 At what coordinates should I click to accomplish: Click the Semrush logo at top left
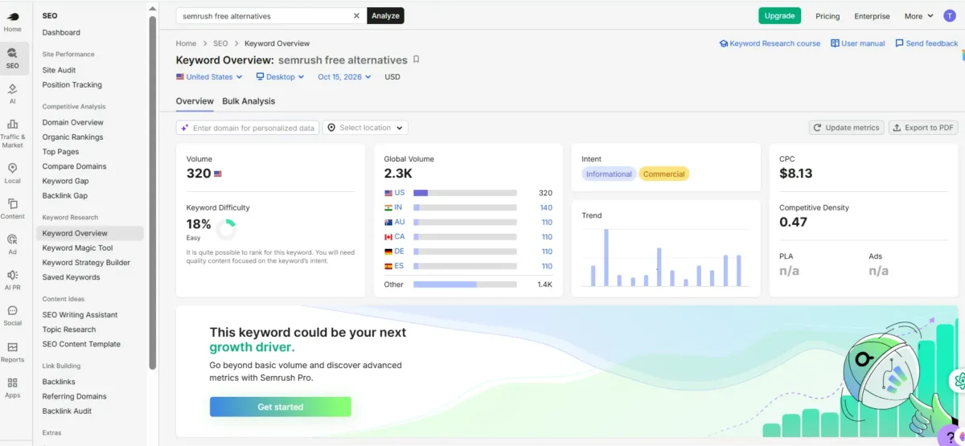[x=12, y=16]
